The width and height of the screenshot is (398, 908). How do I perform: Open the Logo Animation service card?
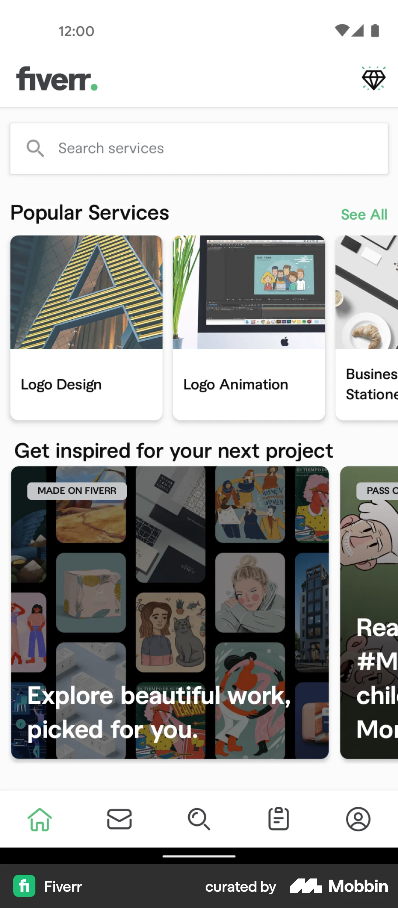(249, 329)
